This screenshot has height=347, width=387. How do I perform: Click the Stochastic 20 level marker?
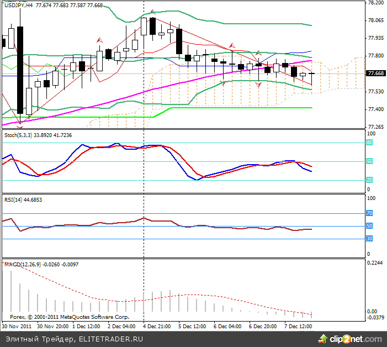pos(370,180)
